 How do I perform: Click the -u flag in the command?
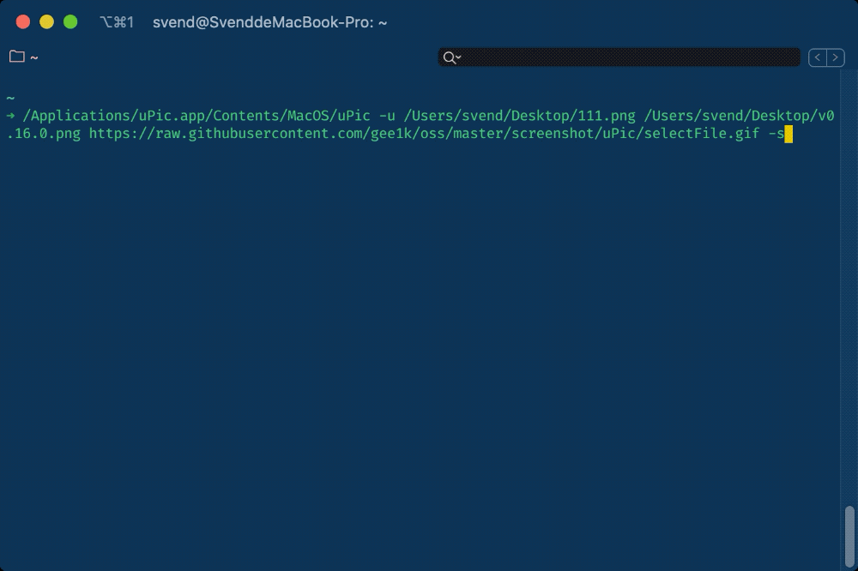pyautogui.click(x=387, y=116)
